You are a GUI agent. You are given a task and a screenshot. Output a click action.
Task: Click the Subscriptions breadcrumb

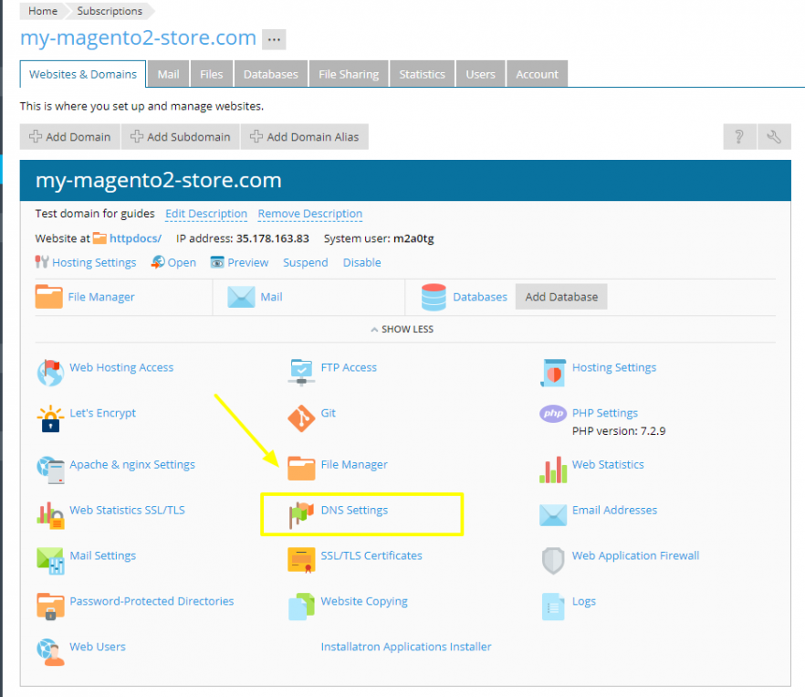110,11
